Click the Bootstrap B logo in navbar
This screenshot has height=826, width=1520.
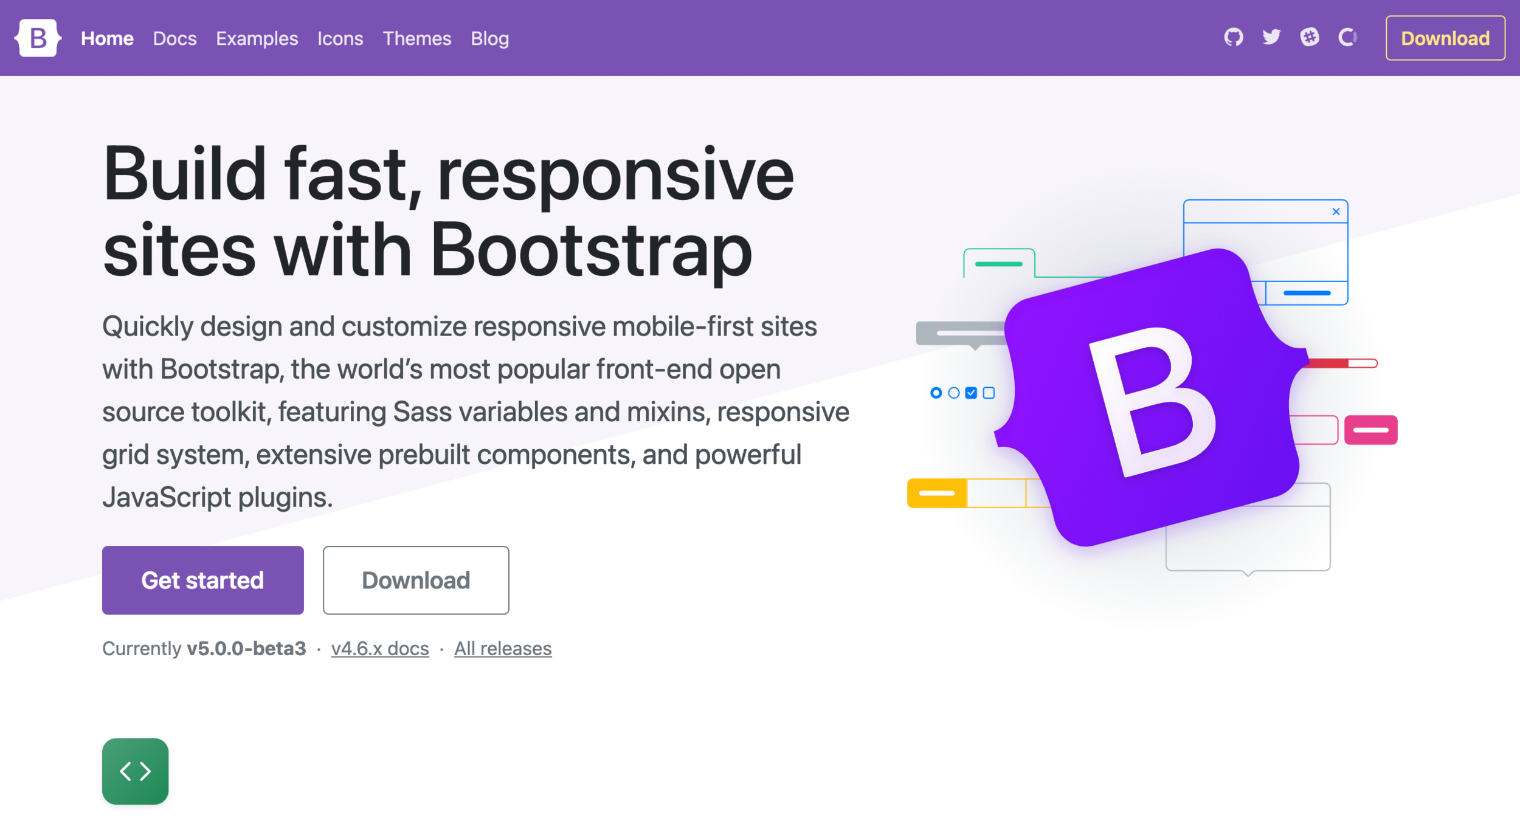38,38
